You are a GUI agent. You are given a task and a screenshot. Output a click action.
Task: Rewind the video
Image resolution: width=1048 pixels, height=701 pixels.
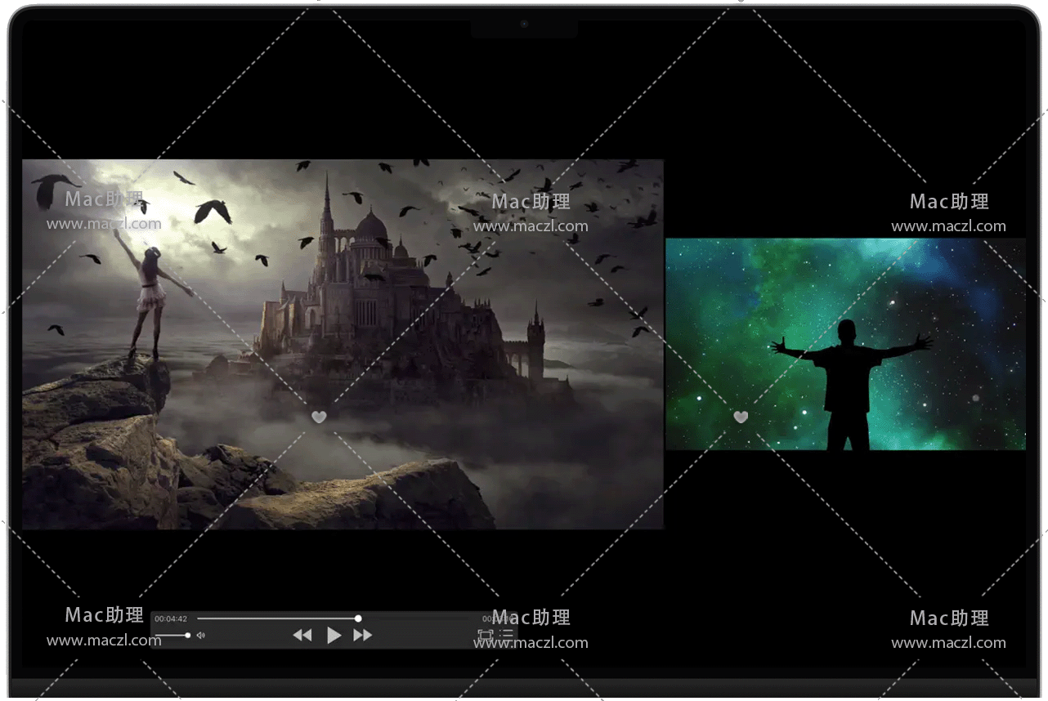(302, 635)
